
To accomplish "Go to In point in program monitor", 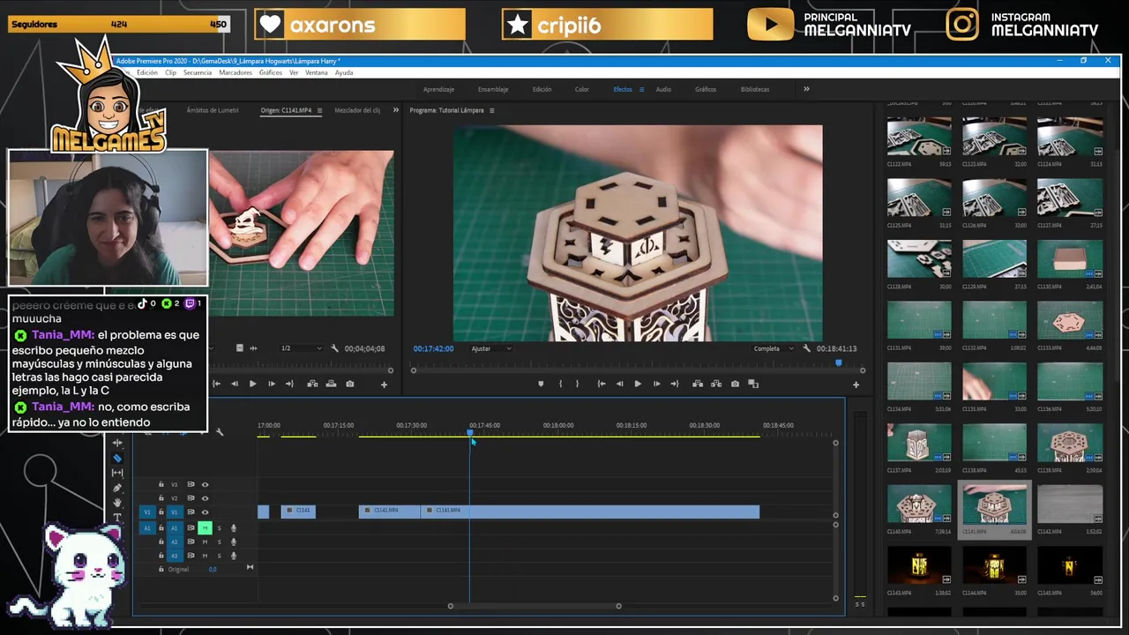I will [602, 384].
